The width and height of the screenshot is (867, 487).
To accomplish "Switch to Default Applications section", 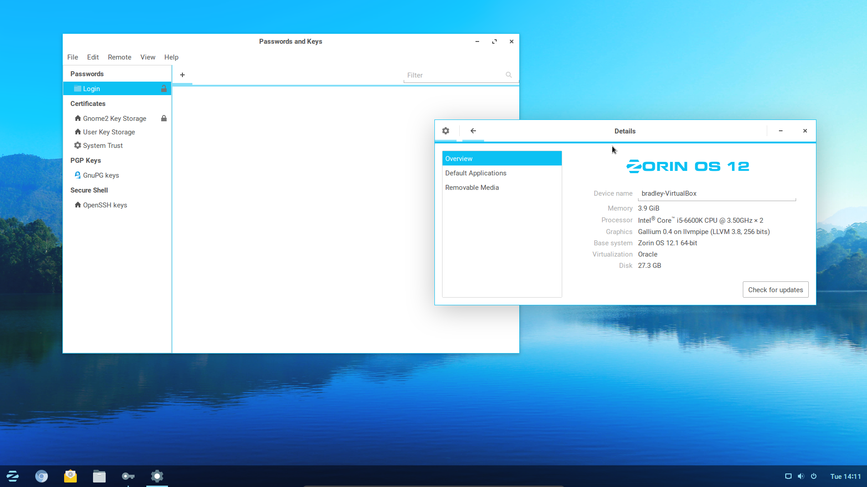I will (x=476, y=173).
